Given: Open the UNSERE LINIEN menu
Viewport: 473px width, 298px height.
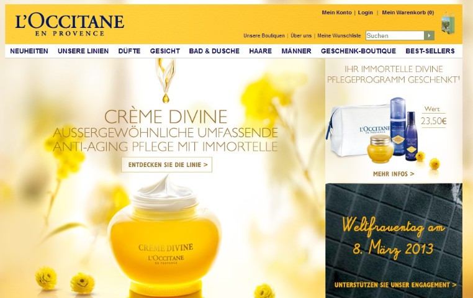Looking at the screenshot, I should (x=83, y=51).
